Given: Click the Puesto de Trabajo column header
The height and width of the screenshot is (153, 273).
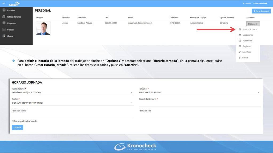Looking at the screenshot, I should tap(198, 18).
